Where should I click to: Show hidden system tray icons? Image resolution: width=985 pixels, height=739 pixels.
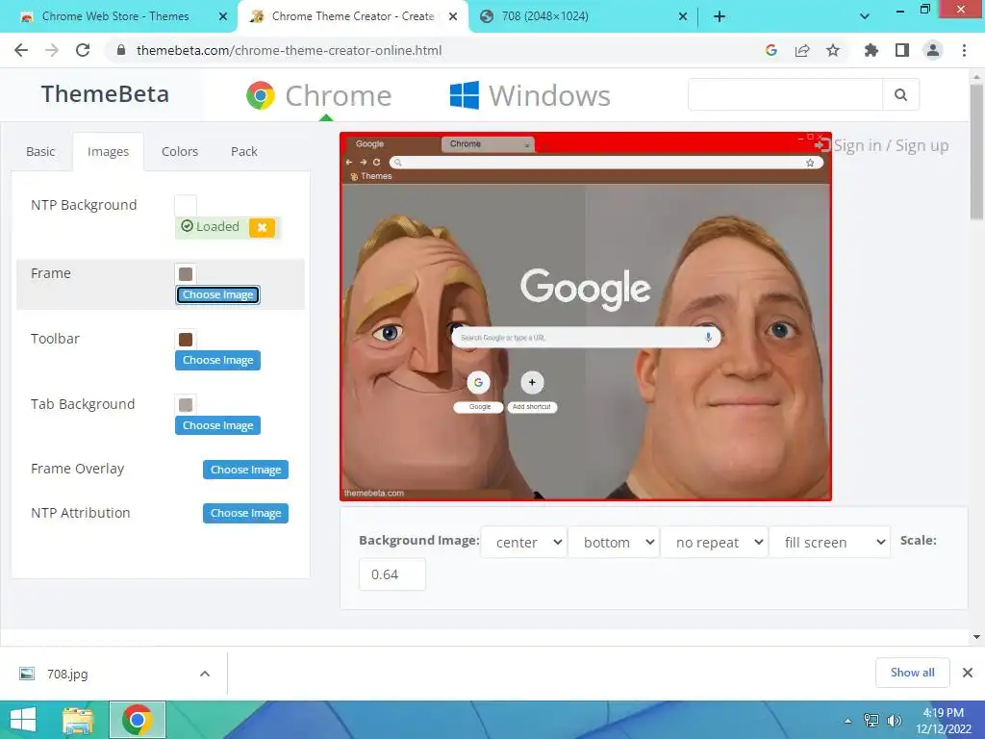[848, 721]
